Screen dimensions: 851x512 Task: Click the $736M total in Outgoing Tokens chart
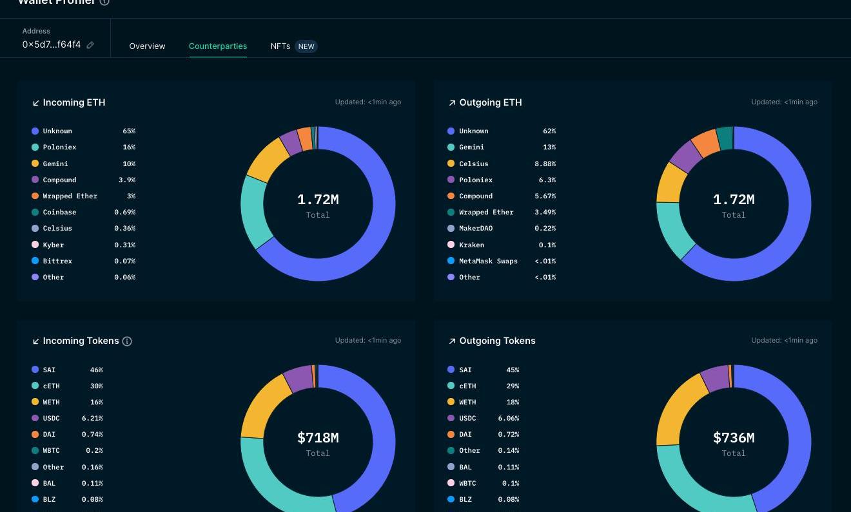click(x=734, y=438)
